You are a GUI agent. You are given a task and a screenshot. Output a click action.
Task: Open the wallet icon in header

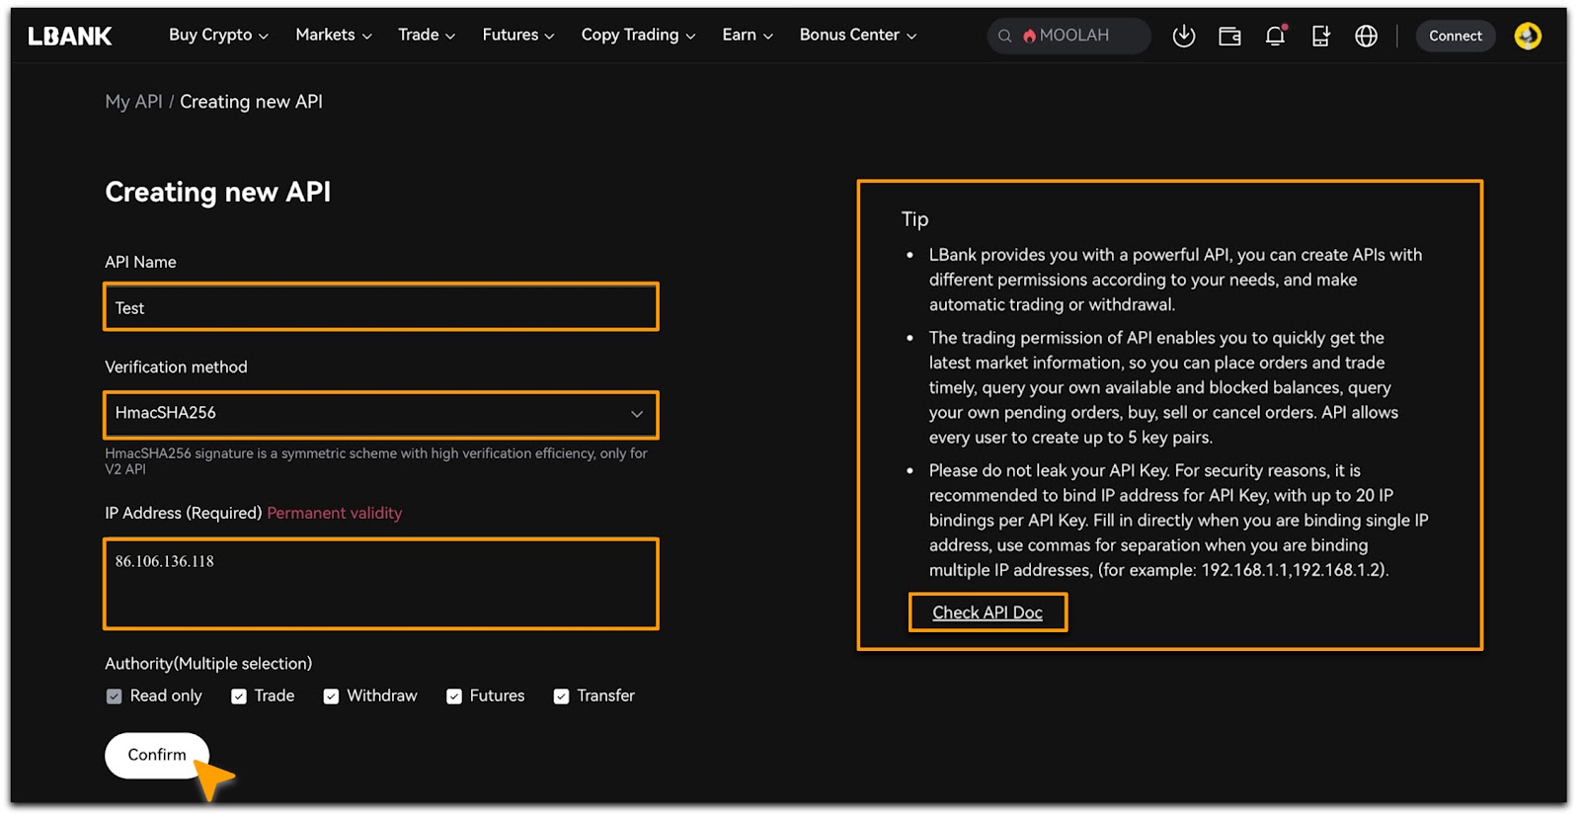(x=1229, y=37)
